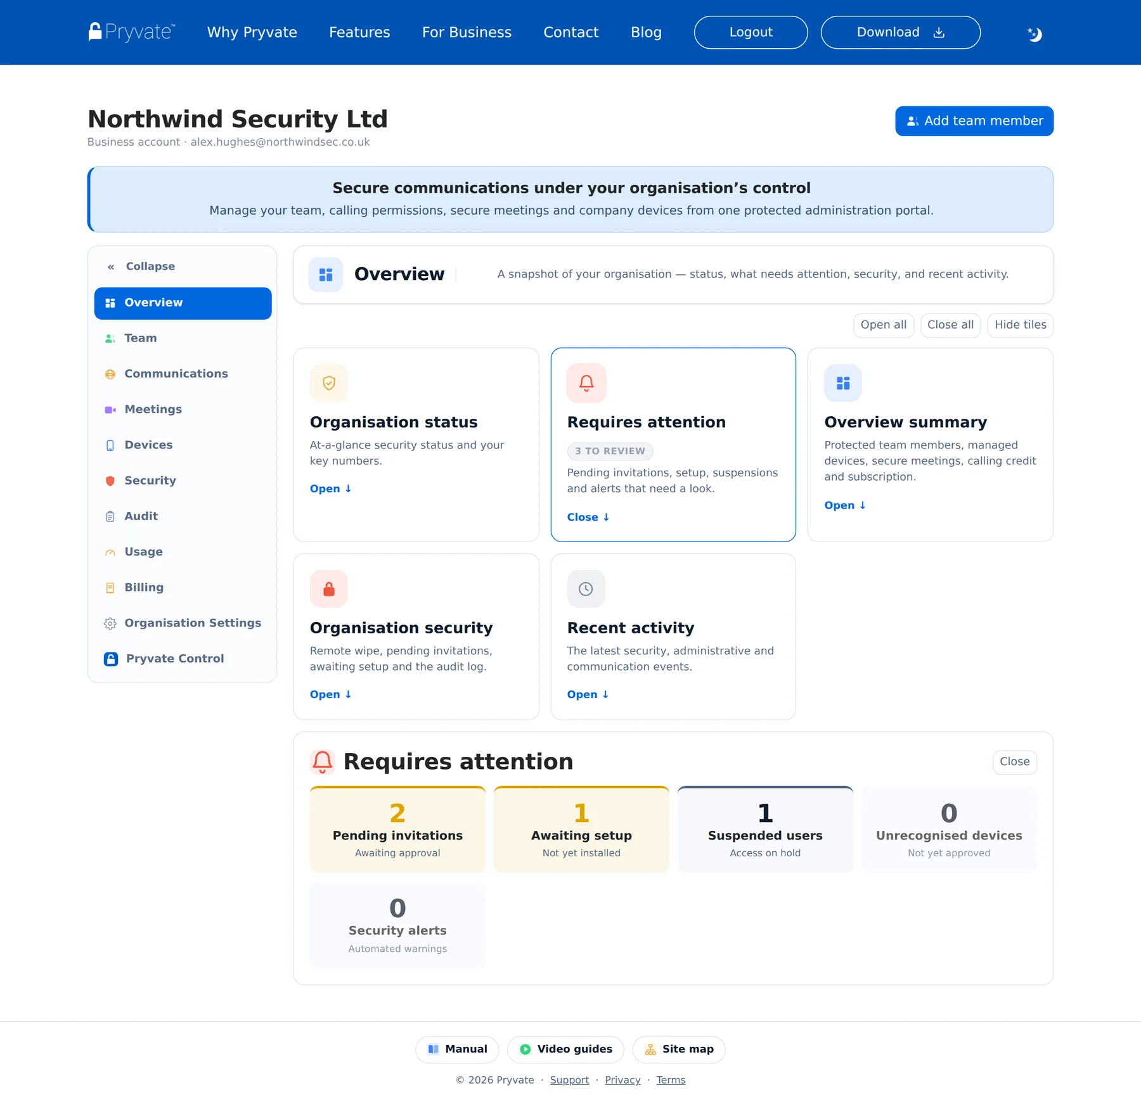Open all overview sections
The height and width of the screenshot is (1104, 1141).
tap(883, 325)
